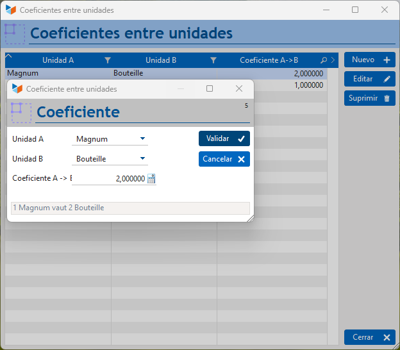Image resolution: width=400 pixels, height=350 pixels.
Task: Click the plus icon on Nuevo
Action: tap(387, 60)
